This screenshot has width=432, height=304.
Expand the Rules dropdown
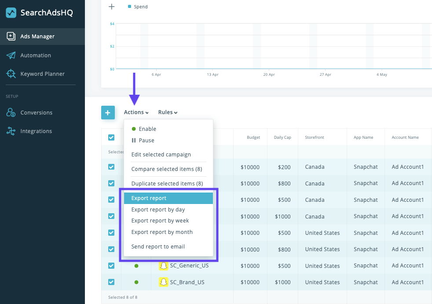[x=168, y=112]
